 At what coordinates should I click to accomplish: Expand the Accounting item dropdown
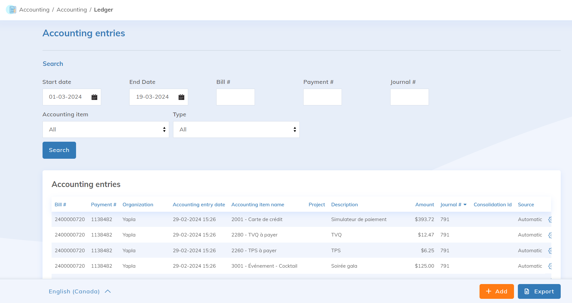click(x=106, y=129)
